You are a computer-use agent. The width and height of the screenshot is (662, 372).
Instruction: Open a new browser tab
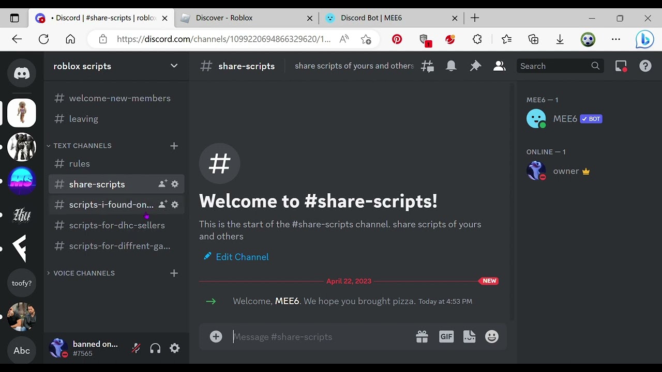(x=475, y=18)
